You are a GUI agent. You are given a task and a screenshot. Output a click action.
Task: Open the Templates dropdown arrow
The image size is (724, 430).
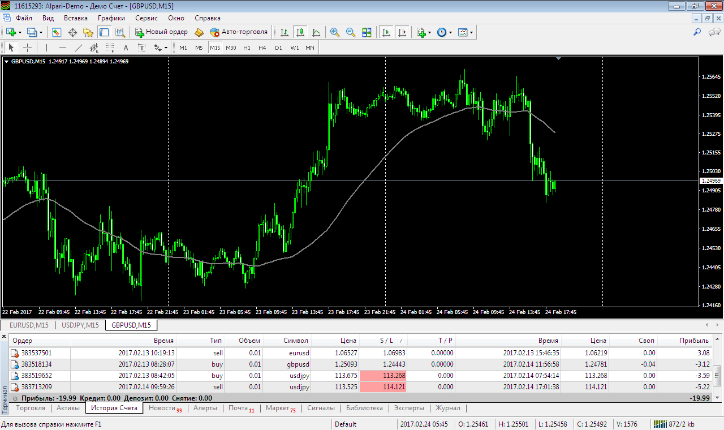coord(472,32)
